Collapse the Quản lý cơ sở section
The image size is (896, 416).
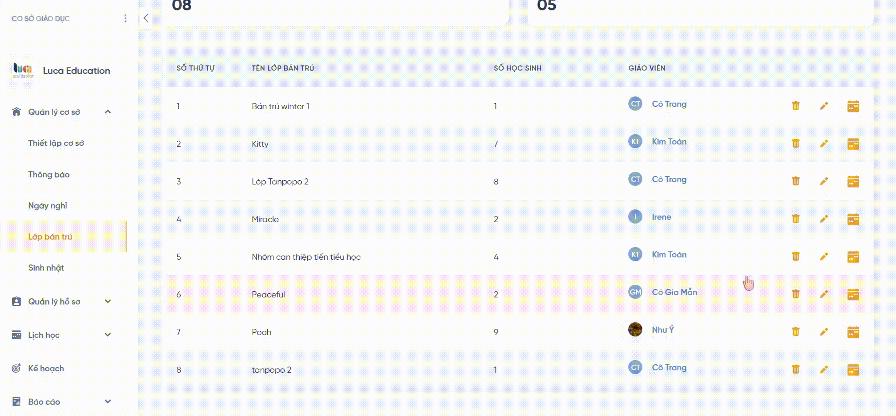(108, 112)
